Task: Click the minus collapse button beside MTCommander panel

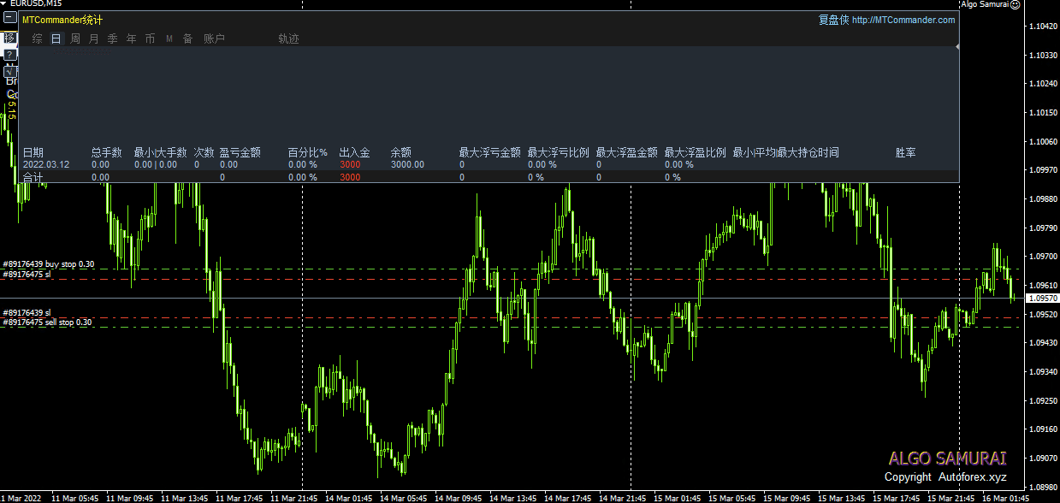Action: (x=9, y=19)
